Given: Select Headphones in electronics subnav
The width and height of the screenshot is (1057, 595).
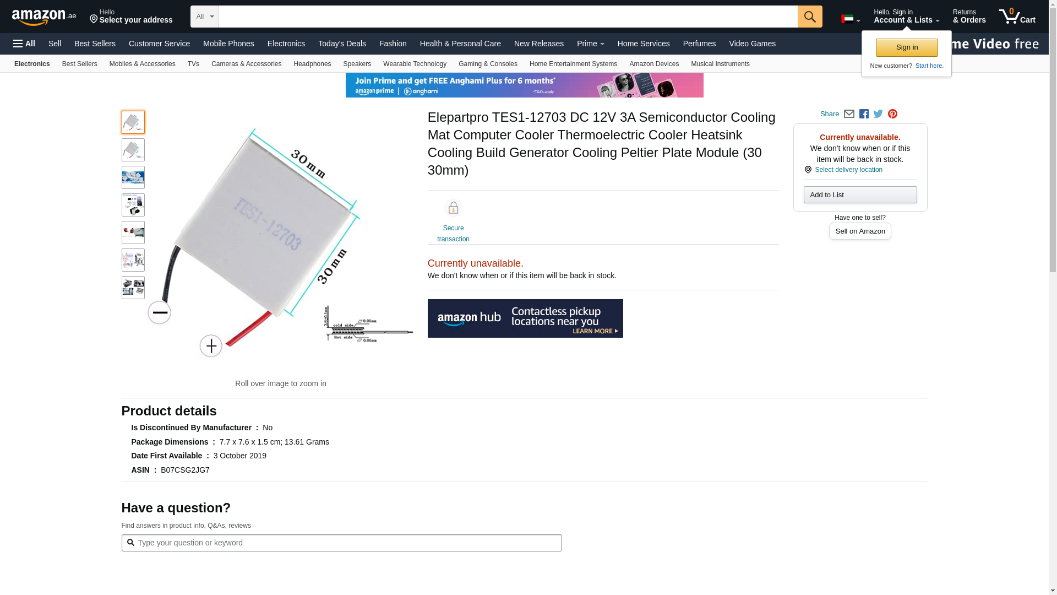Looking at the screenshot, I should [x=312, y=64].
